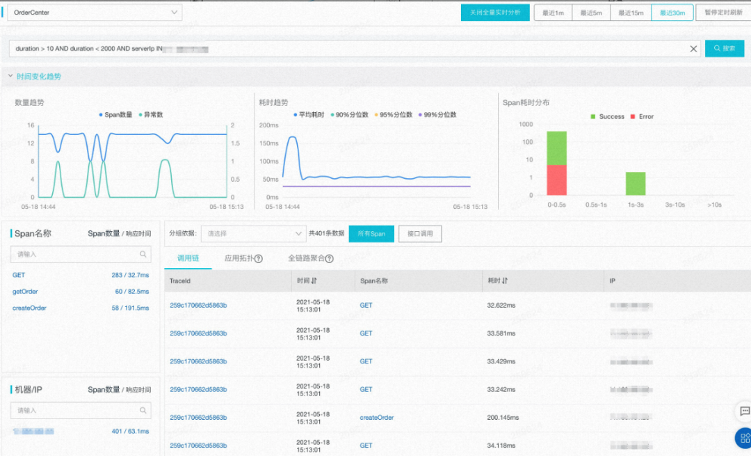
Task: Click the green Success bar in 1s-3s
Action: coord(636,184)
